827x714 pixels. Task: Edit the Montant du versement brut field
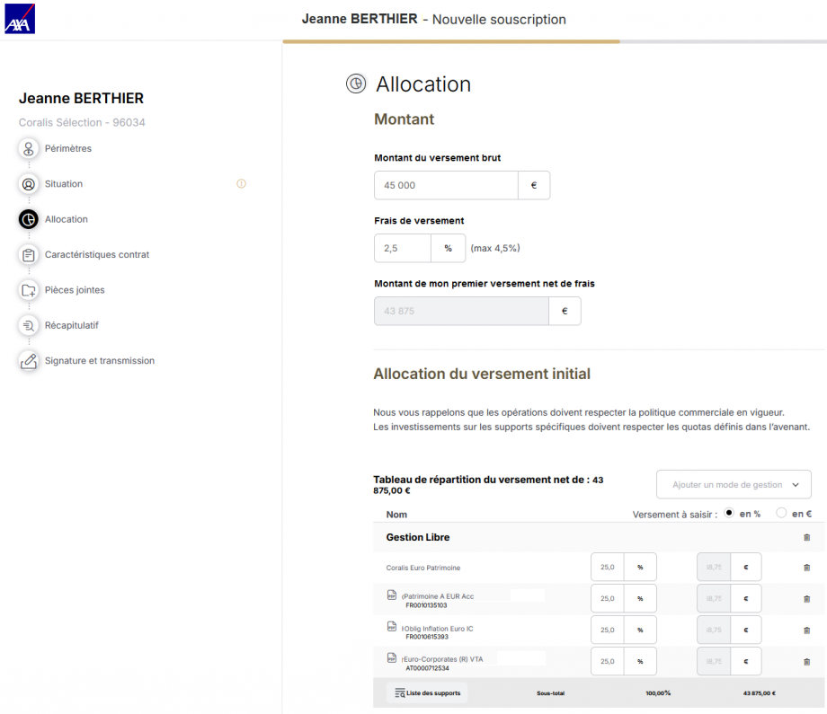(x=446, y=186)
